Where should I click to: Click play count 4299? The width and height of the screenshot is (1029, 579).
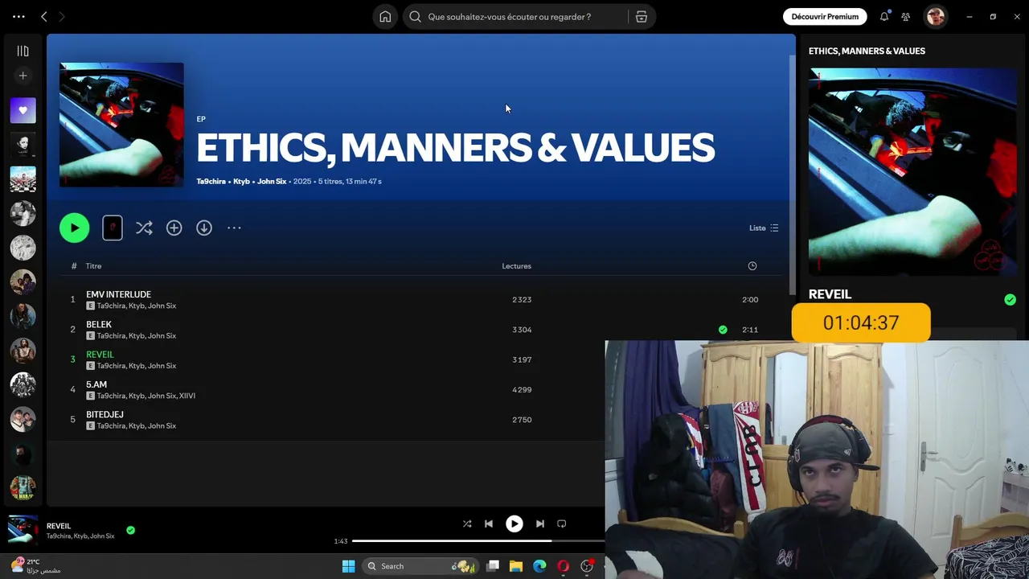click(522, 390)
